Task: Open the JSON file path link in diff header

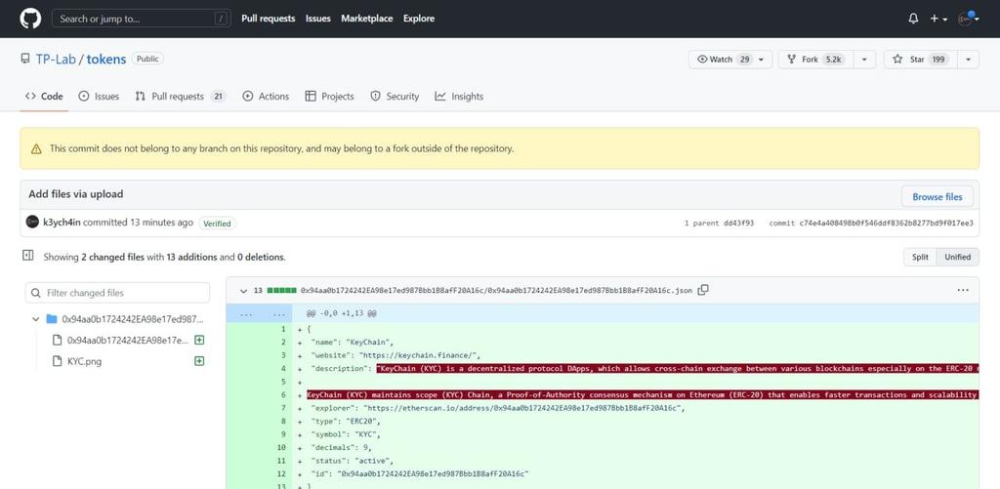Action: tap(496, 291)
